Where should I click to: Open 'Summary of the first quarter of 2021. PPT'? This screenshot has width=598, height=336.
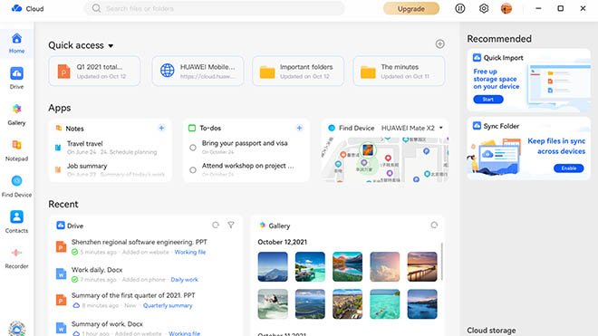pyautogui.click(x=133, y=295)
